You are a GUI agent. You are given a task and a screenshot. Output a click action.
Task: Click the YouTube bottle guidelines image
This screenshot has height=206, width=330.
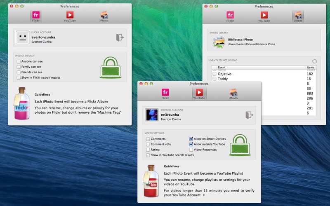(151, 181)
